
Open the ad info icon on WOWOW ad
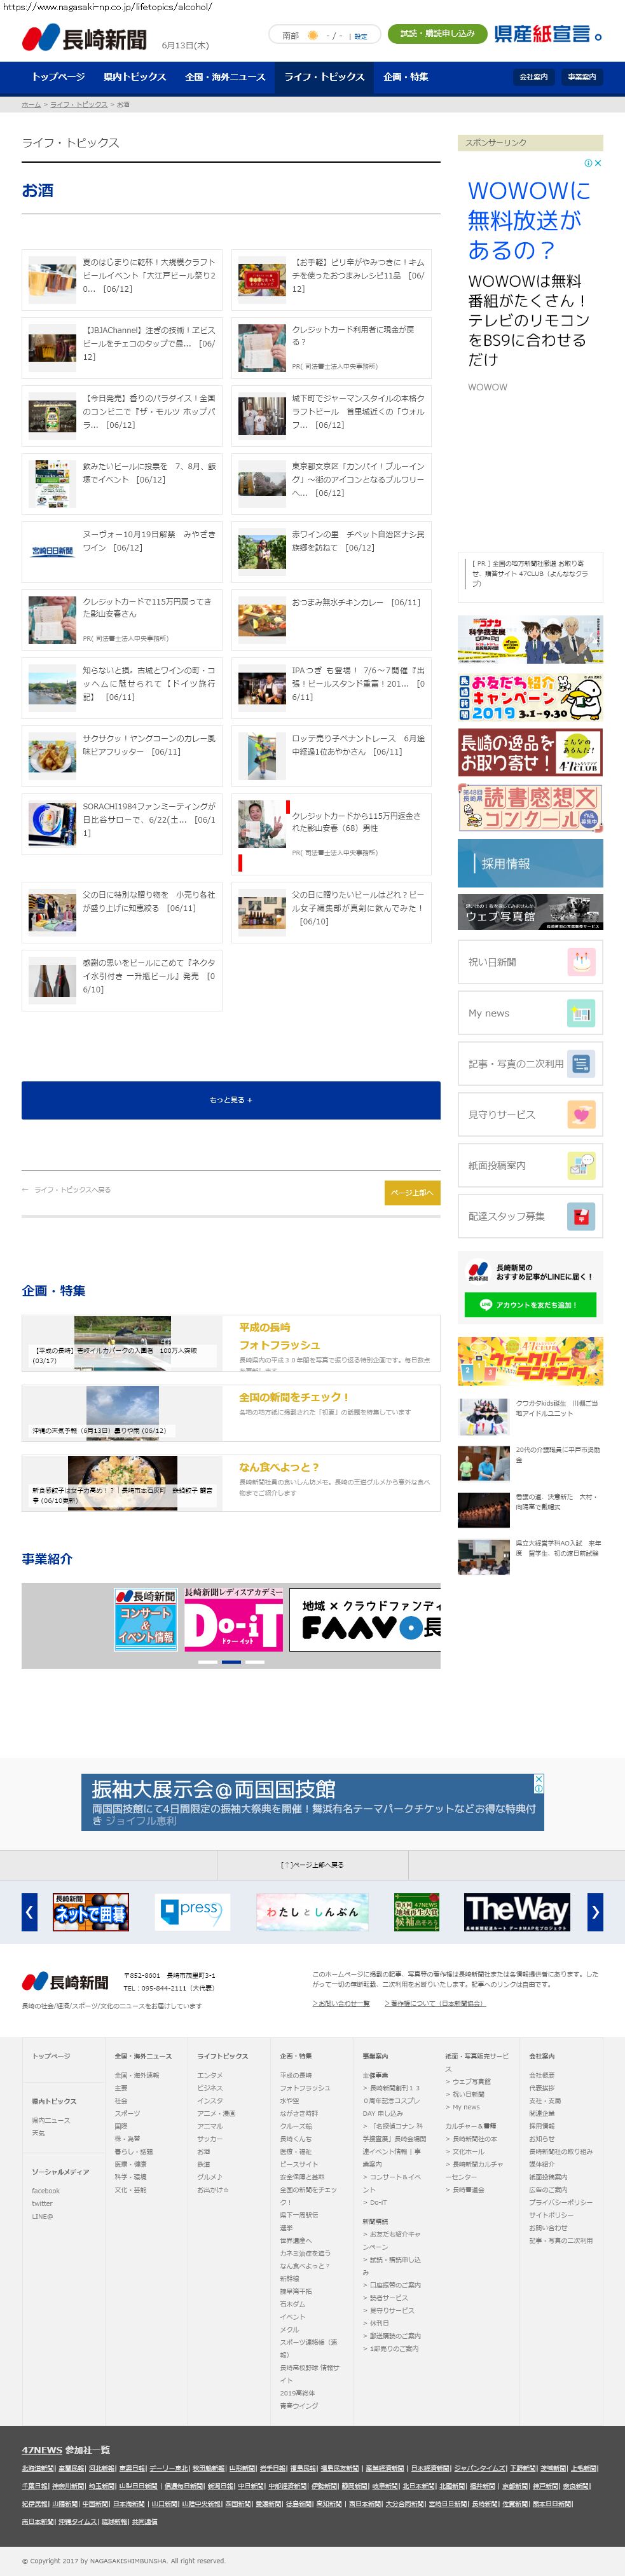pyautogui.click(x=588, y=163)
